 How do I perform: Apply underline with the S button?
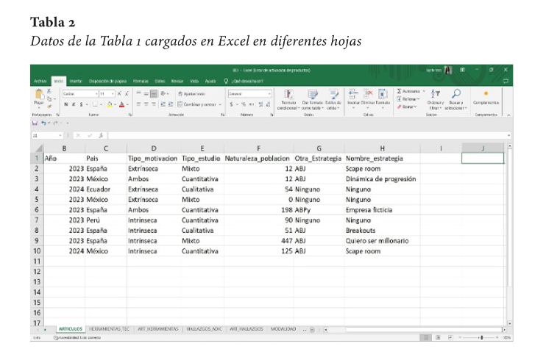click(x=81, y=104)
